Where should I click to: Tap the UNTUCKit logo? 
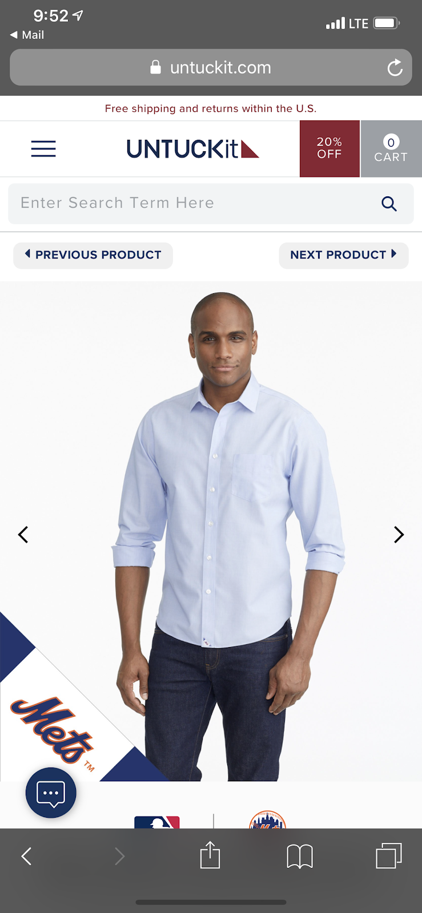(x=192, y=149)
